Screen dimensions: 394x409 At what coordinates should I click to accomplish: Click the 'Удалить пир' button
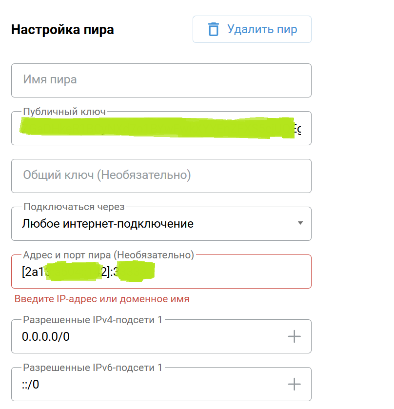click(x=252, y=29)
